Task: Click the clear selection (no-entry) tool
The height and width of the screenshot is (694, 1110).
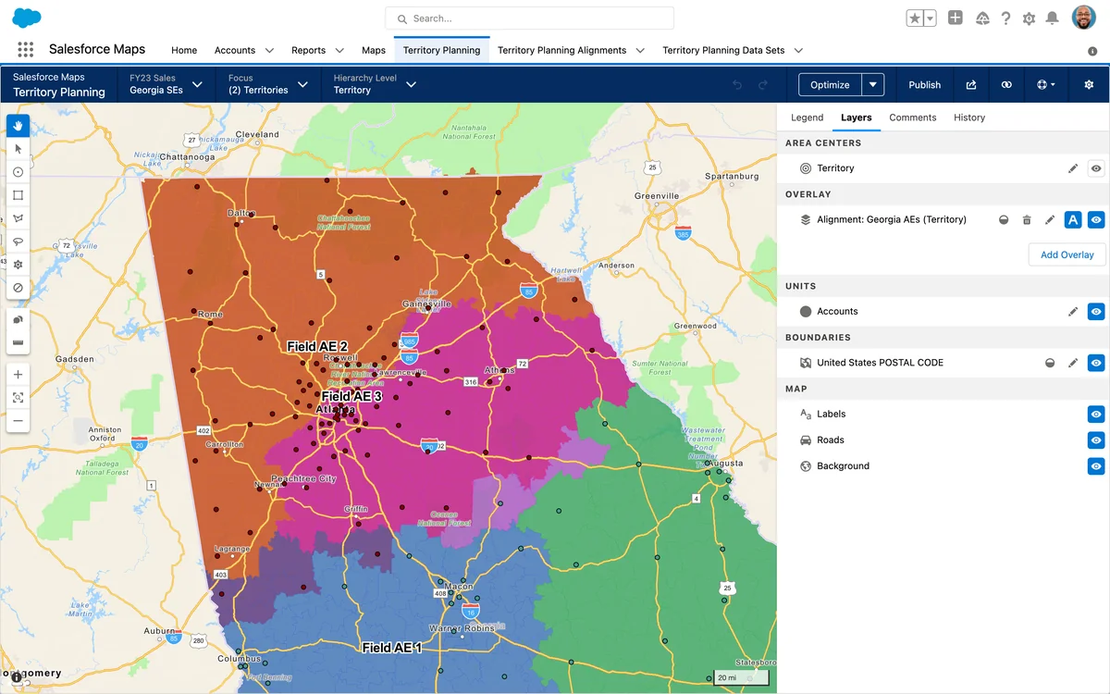Action: 18,288
